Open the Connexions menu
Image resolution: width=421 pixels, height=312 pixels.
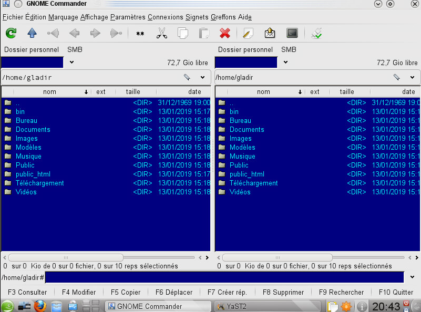tap(165, 17)
